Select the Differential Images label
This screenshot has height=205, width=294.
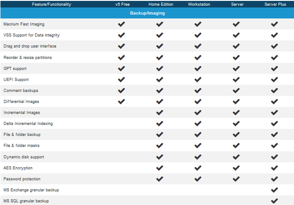pos(21,102)
